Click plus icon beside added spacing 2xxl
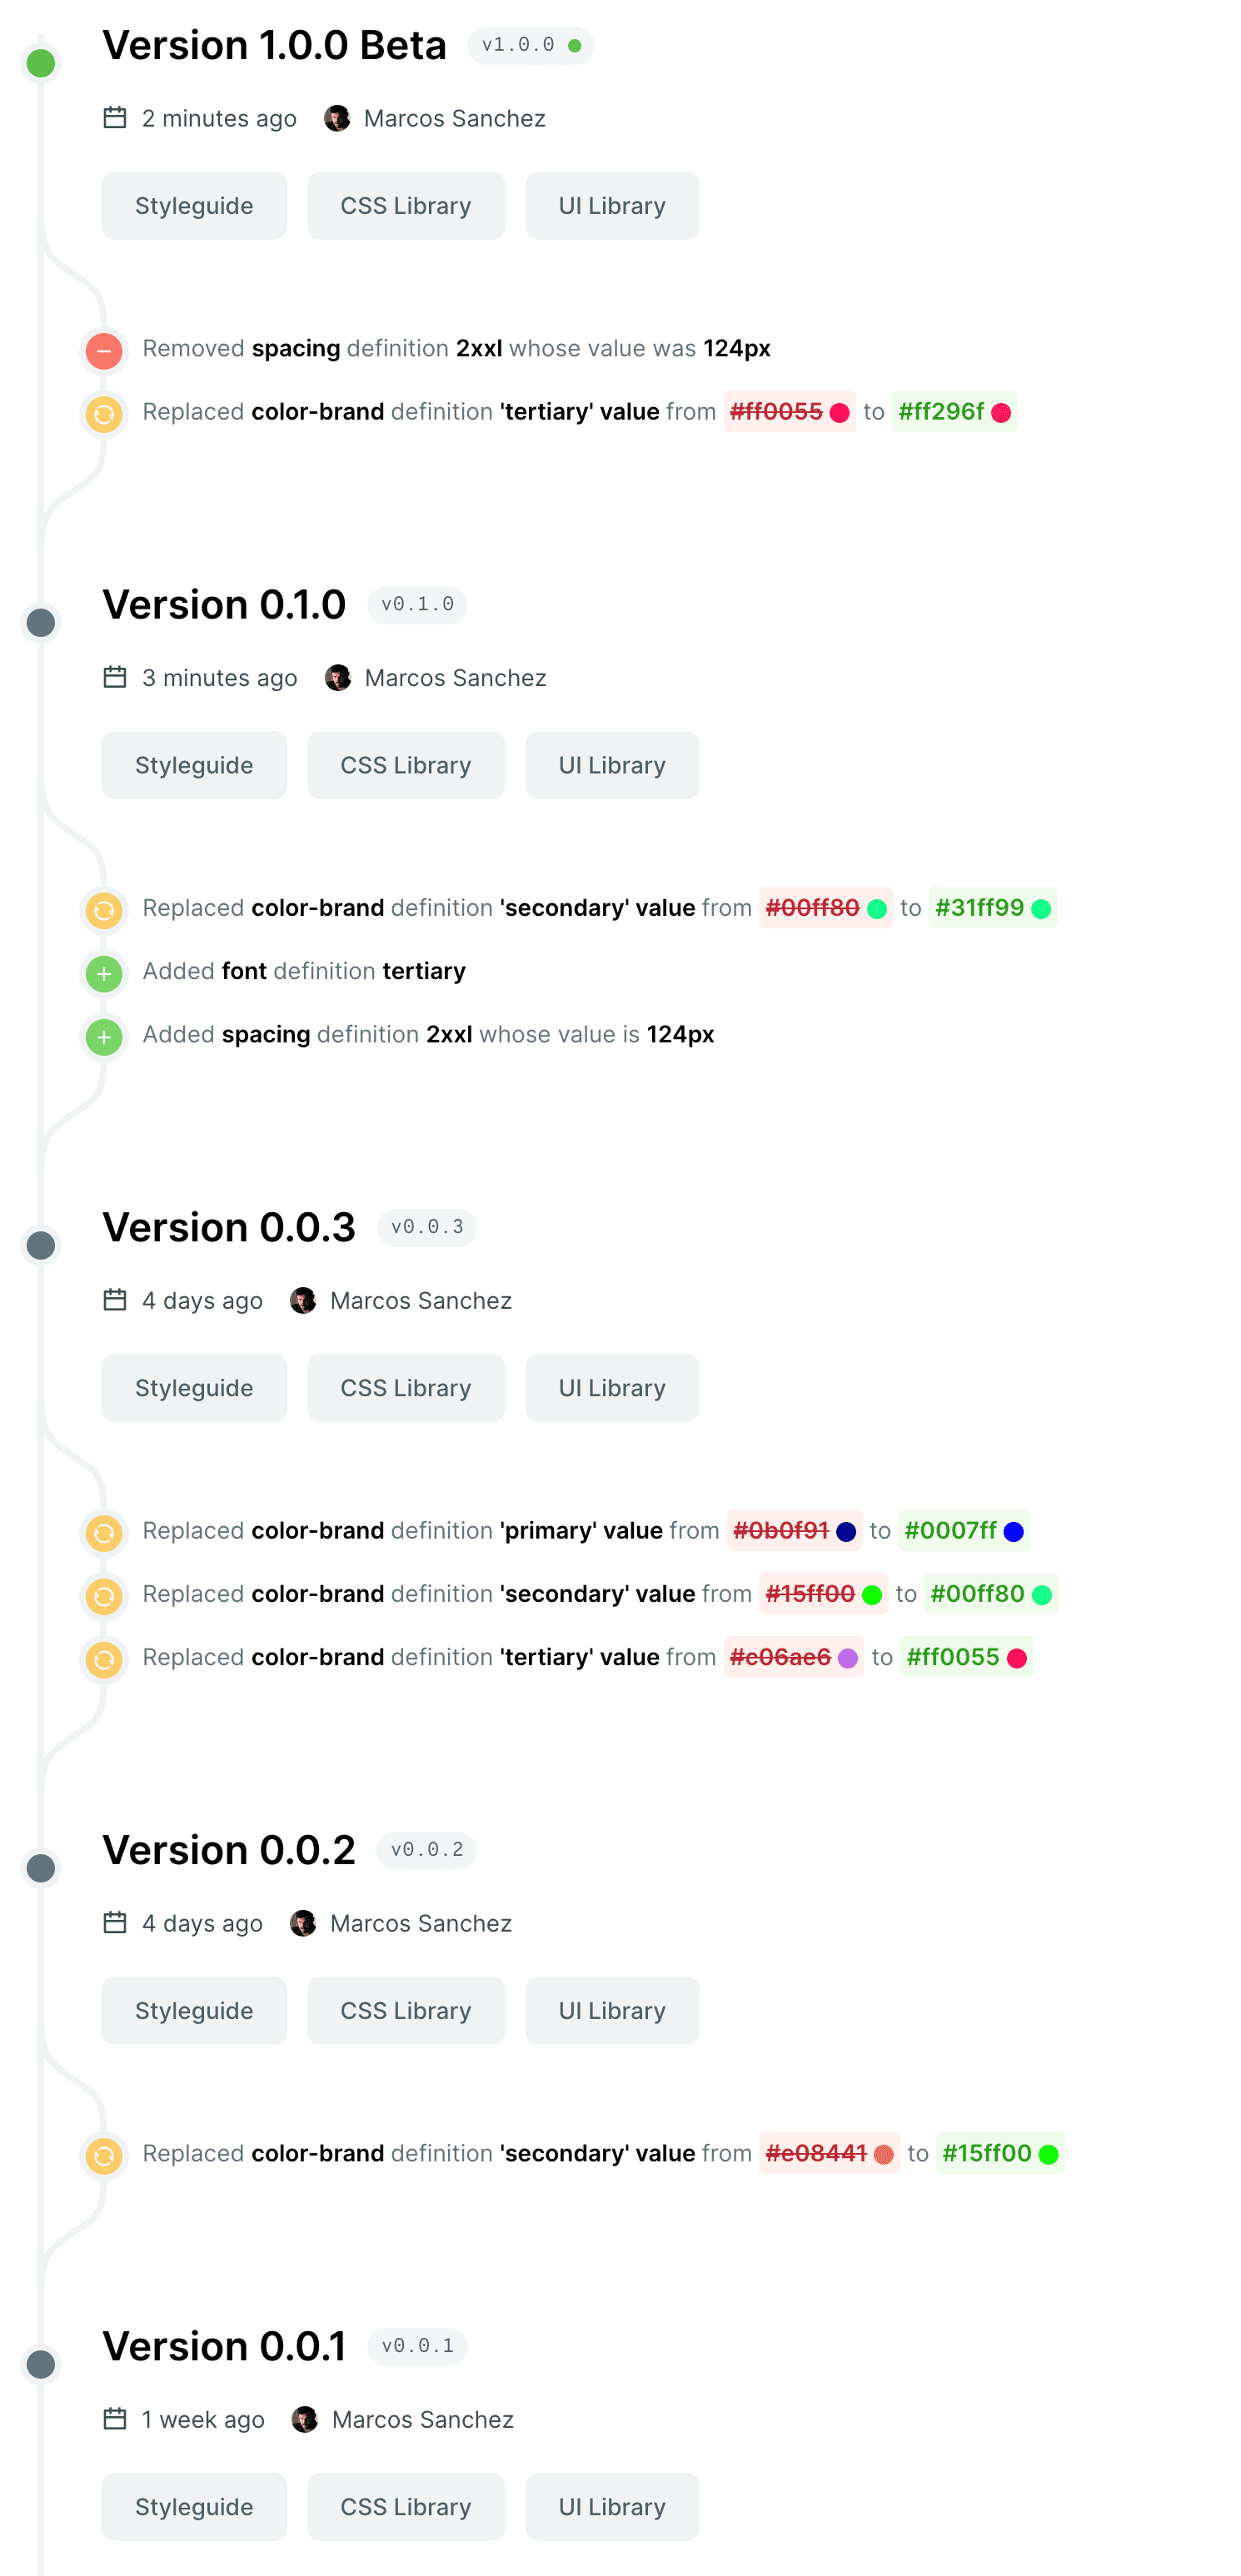This screenshot has width=1241, height=2576. coord(104,1036)
